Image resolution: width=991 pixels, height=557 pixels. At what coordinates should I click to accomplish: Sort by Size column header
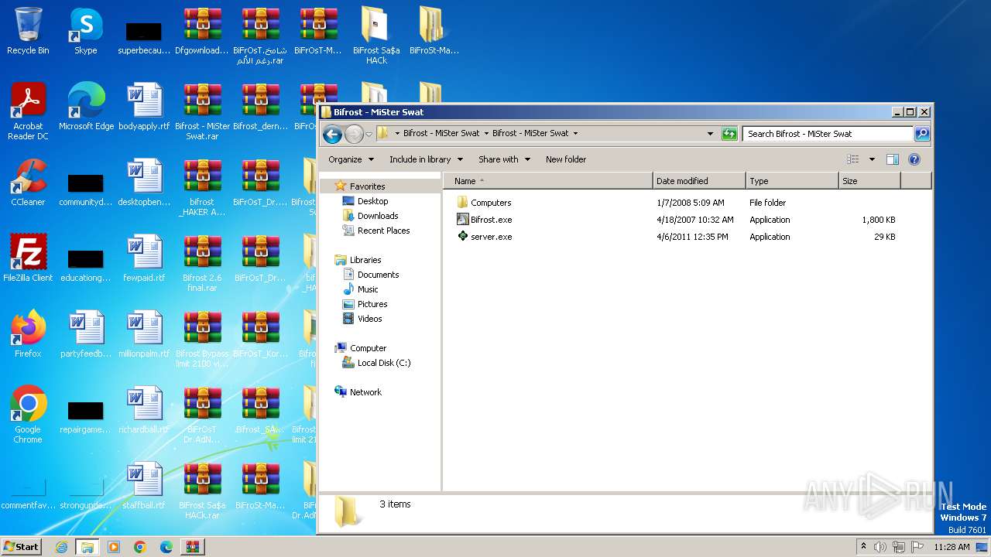click(x=870, y=181)
